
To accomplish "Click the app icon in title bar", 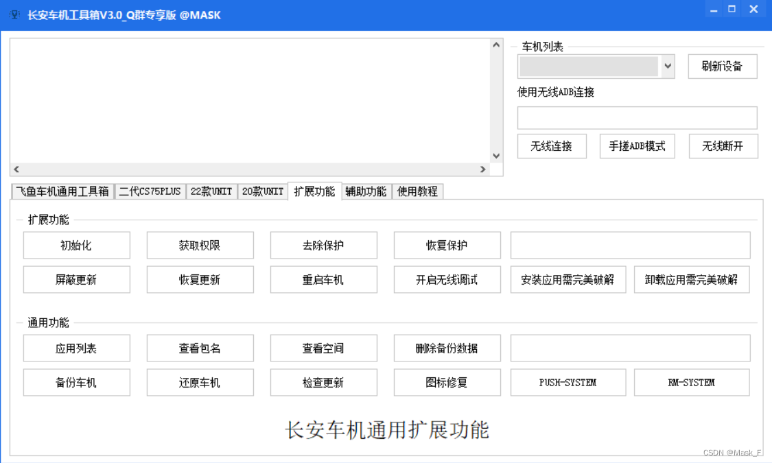I will pyautogui.click(x=14, y=15).
